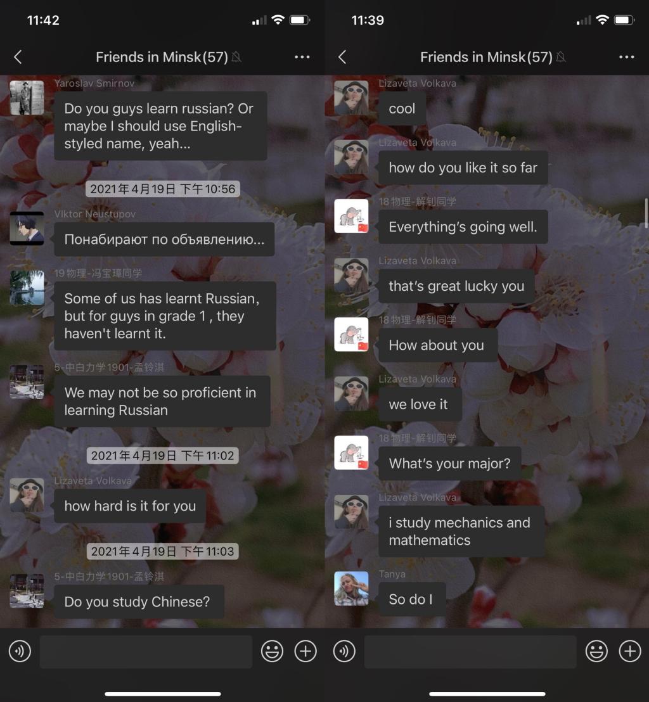Tap the Russian text message bubble

tap(164, 239)
